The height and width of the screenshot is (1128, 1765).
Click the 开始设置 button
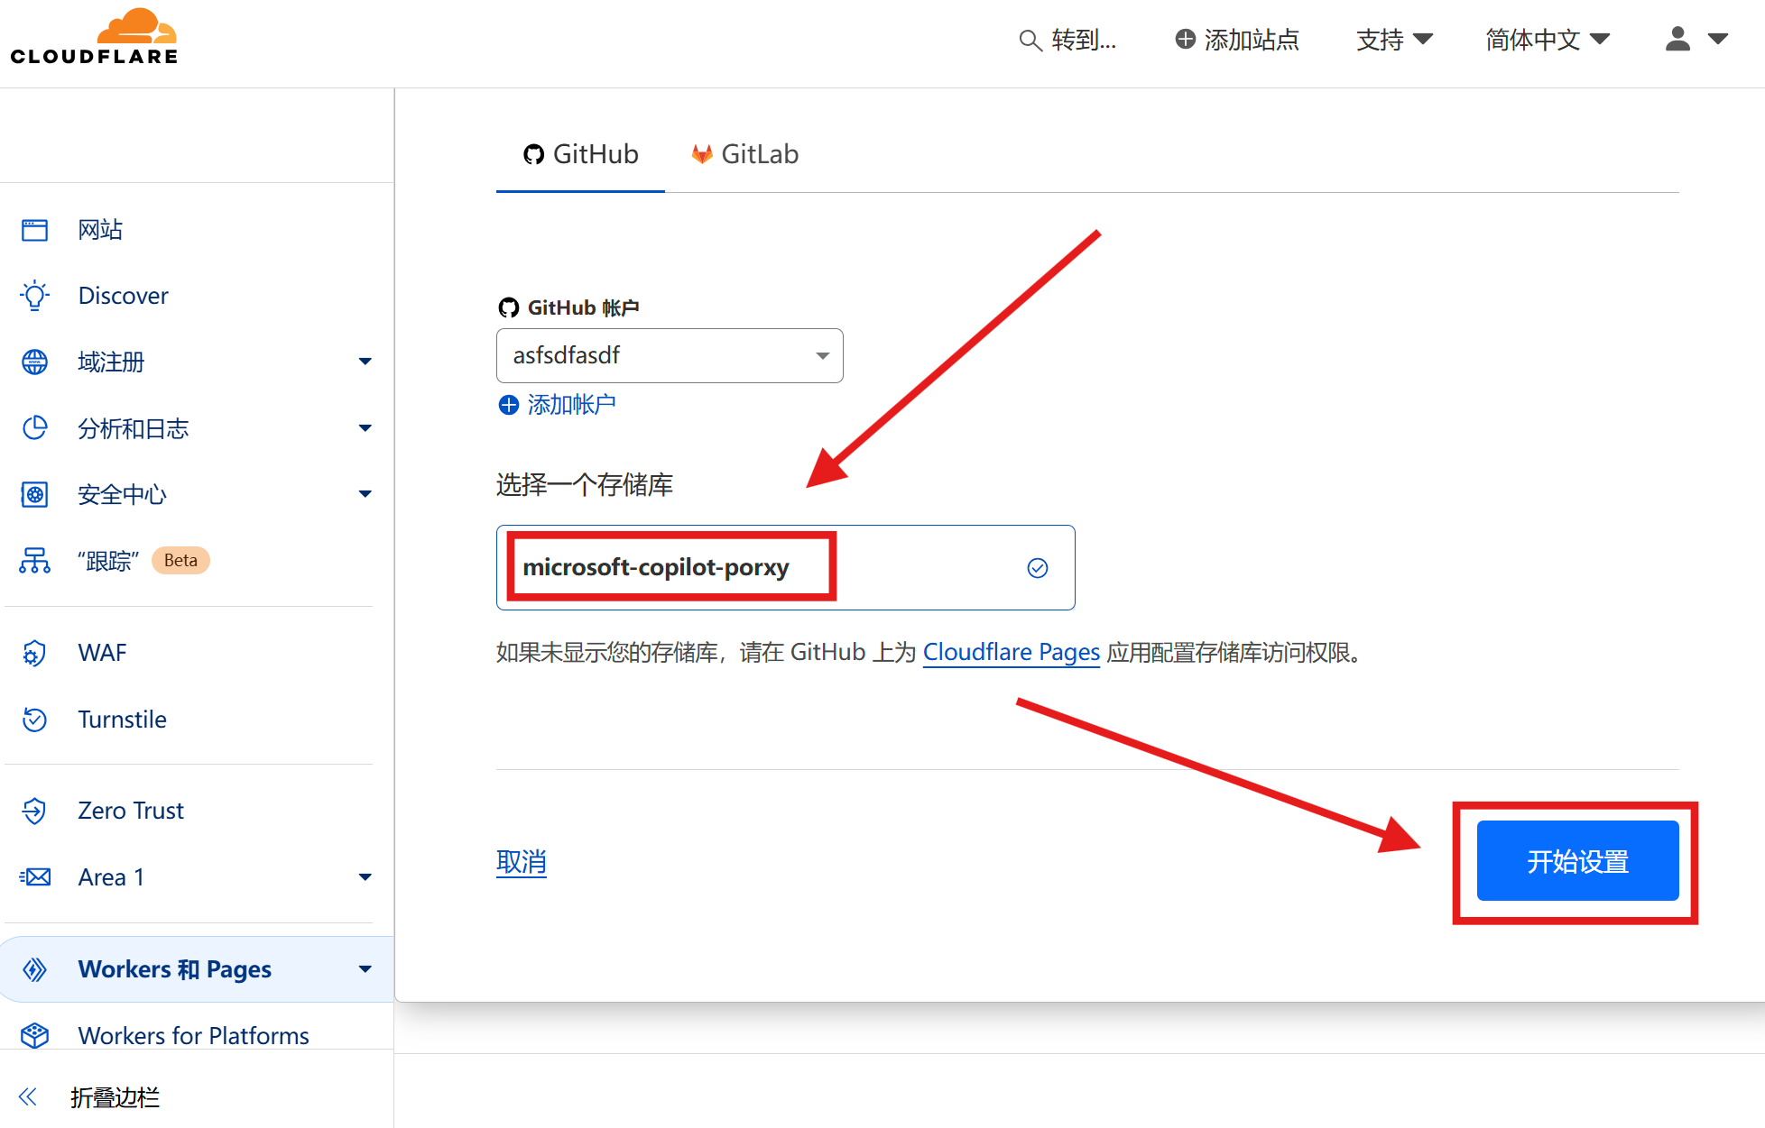point(1576,861)
